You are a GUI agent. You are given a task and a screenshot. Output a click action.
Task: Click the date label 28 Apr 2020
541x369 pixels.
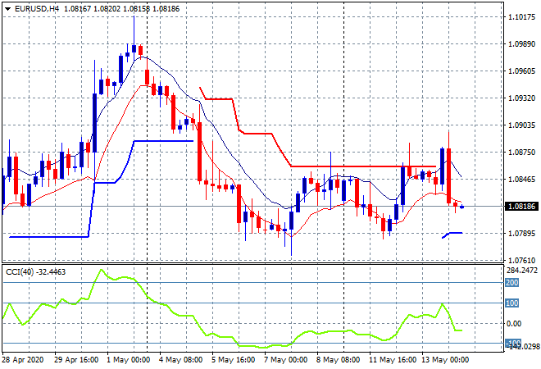tap(23, 360)
